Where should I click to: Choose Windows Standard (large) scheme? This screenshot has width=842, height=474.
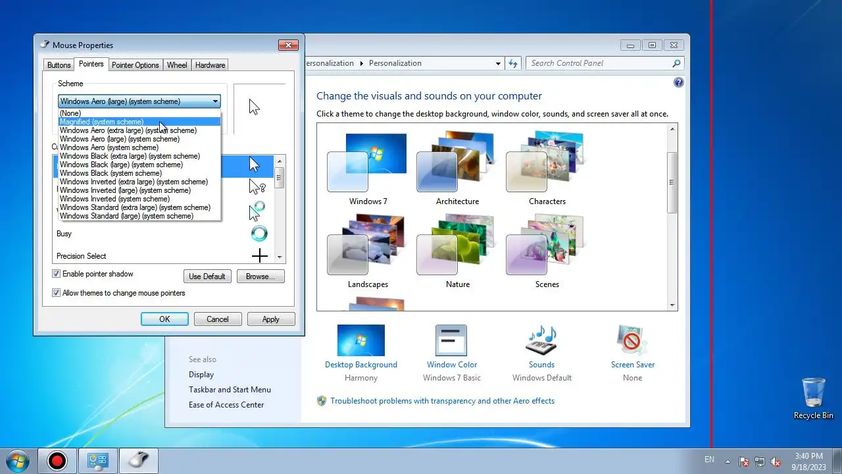pos(139,216)
